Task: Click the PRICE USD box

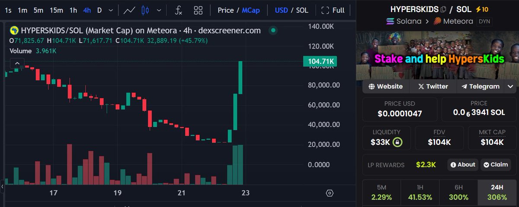Action: (400, 109)
